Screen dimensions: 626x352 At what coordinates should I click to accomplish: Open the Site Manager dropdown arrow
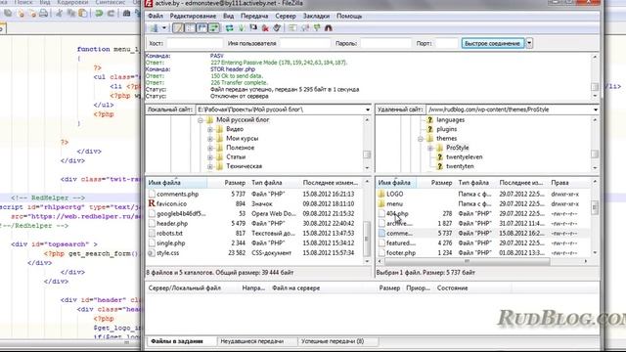pyautogui.click(x=164, y=28)
